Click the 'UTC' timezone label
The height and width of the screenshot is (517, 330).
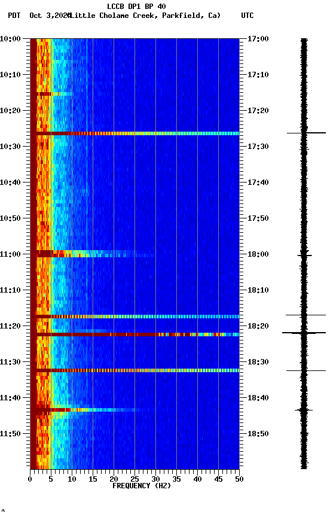point(247,16)
